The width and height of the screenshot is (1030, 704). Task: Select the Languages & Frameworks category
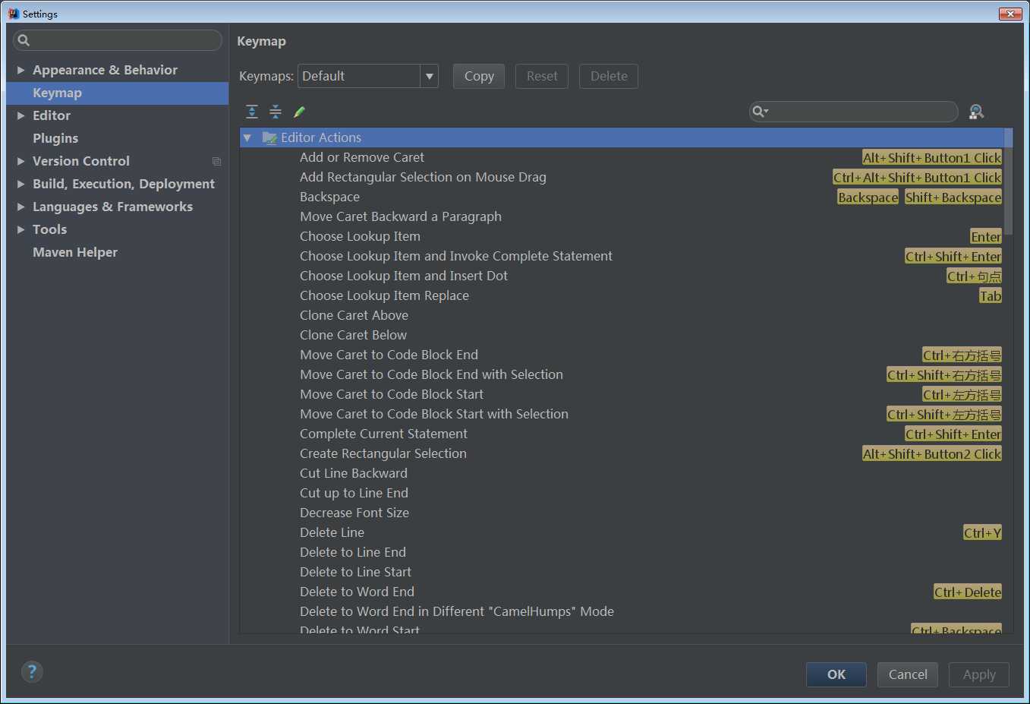(112, 207)
